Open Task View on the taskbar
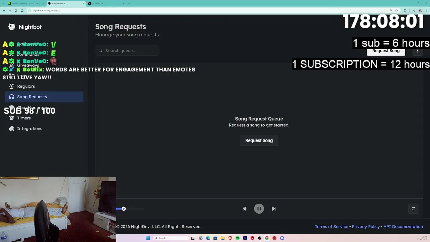This screenshot has height=242, width=430. [x=193, y=238]
